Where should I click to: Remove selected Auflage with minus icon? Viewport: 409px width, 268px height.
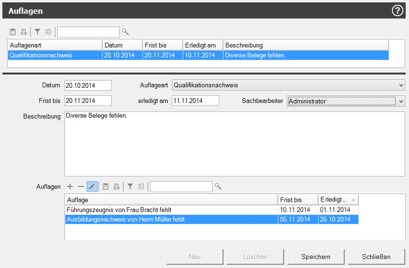coord(81,187)
